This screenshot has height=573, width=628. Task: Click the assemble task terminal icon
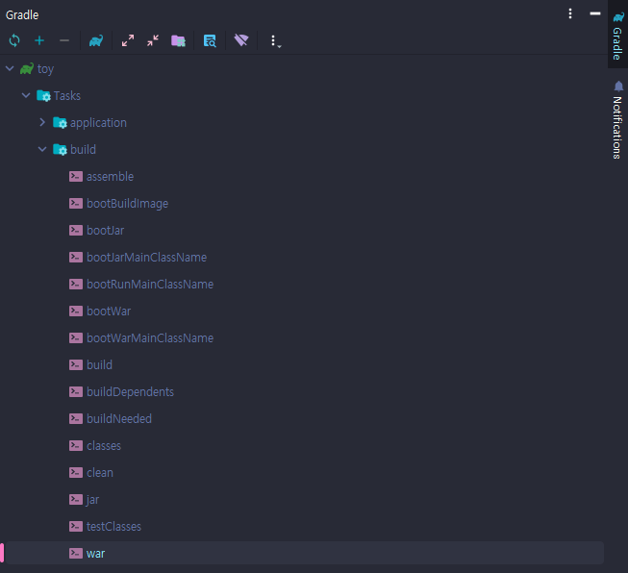(76, 176)
